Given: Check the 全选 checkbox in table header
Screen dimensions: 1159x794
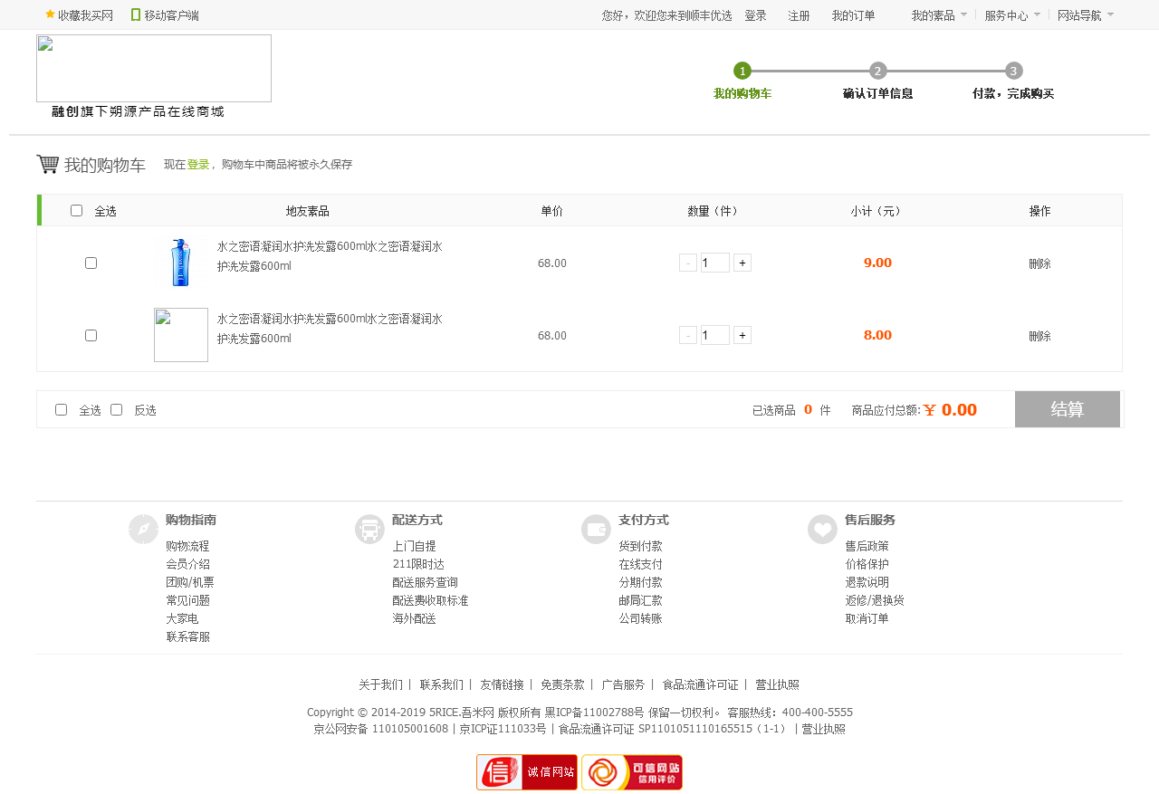Looking at the screenshot, I should coord(77,211).
